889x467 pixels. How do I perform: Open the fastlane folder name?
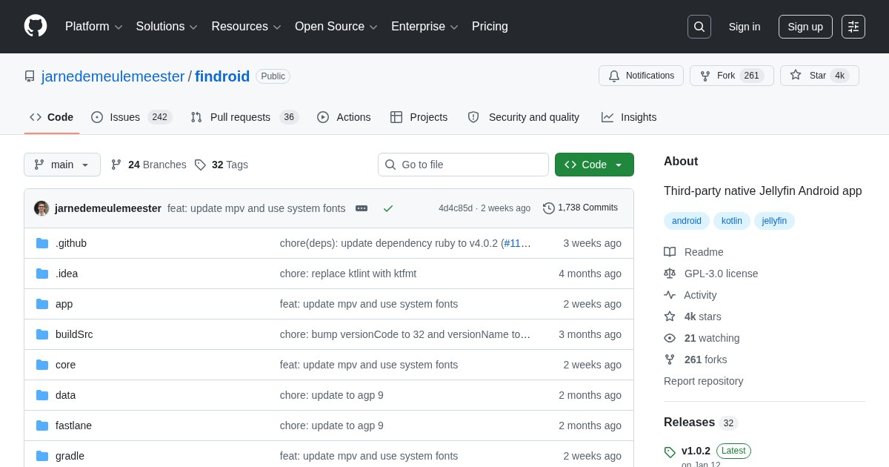tap(73, 425)
